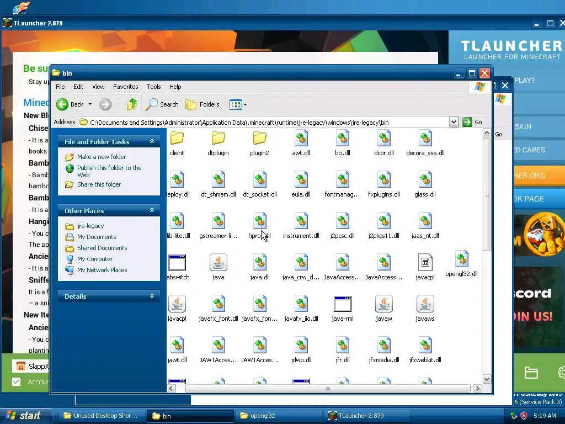Toggle the Accounts checkbox in TLauncher
The height and width of the screenshot is (424, 565).
(x=16, y=381)
